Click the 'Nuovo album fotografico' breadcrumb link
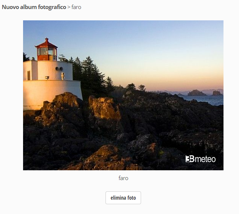 34,7
